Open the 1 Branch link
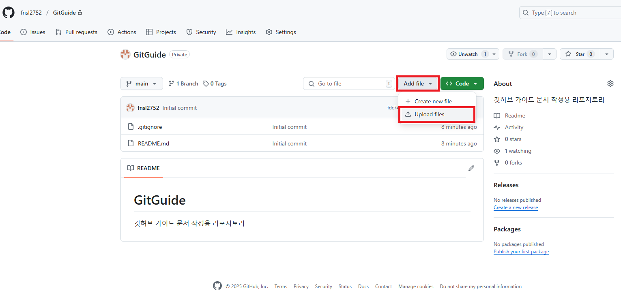This screenshot has width=621, height=295. pyautogui.click(x=183, y=83)
